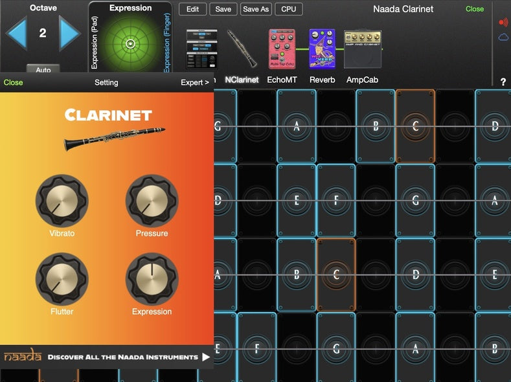Viewport: 511px width, 382px height.
Task: Click the Save button
Action: pos(223,9)
